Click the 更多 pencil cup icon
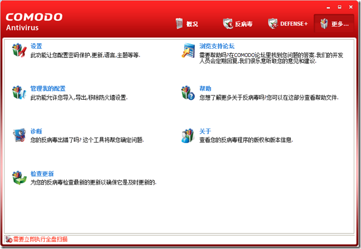The height and width of the screenshot is (249, 361). 324,24
